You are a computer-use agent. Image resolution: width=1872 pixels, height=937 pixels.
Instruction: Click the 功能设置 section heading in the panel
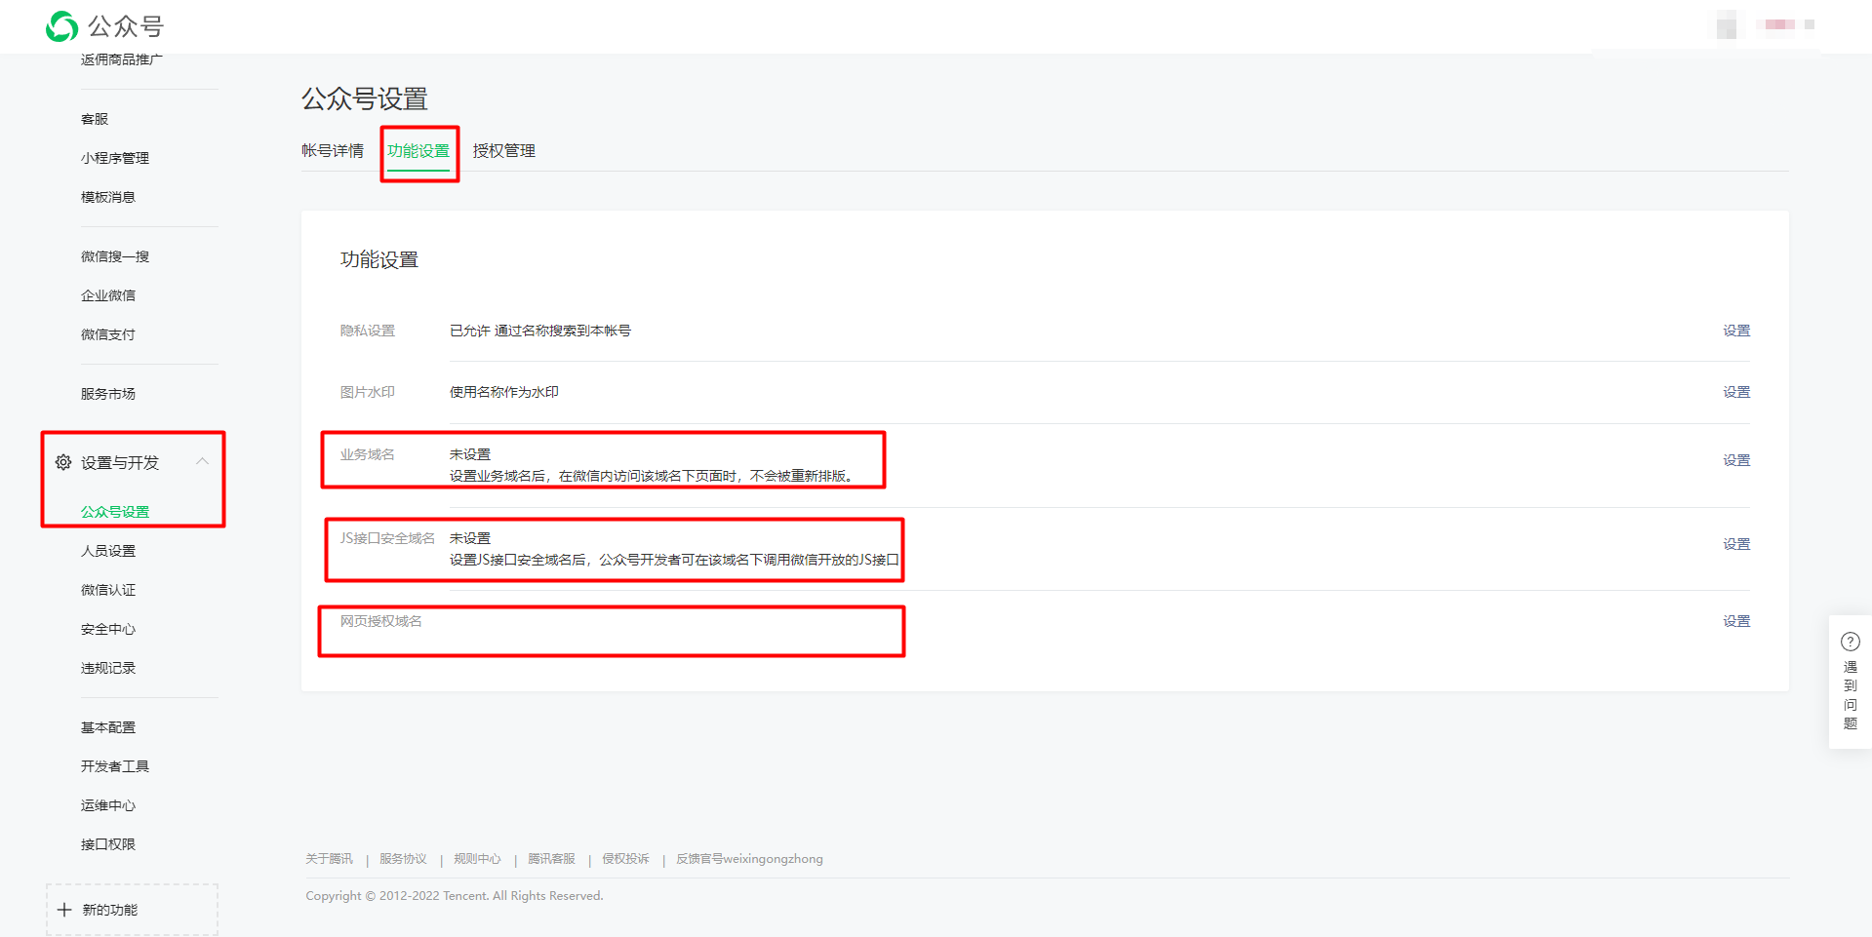379,259
